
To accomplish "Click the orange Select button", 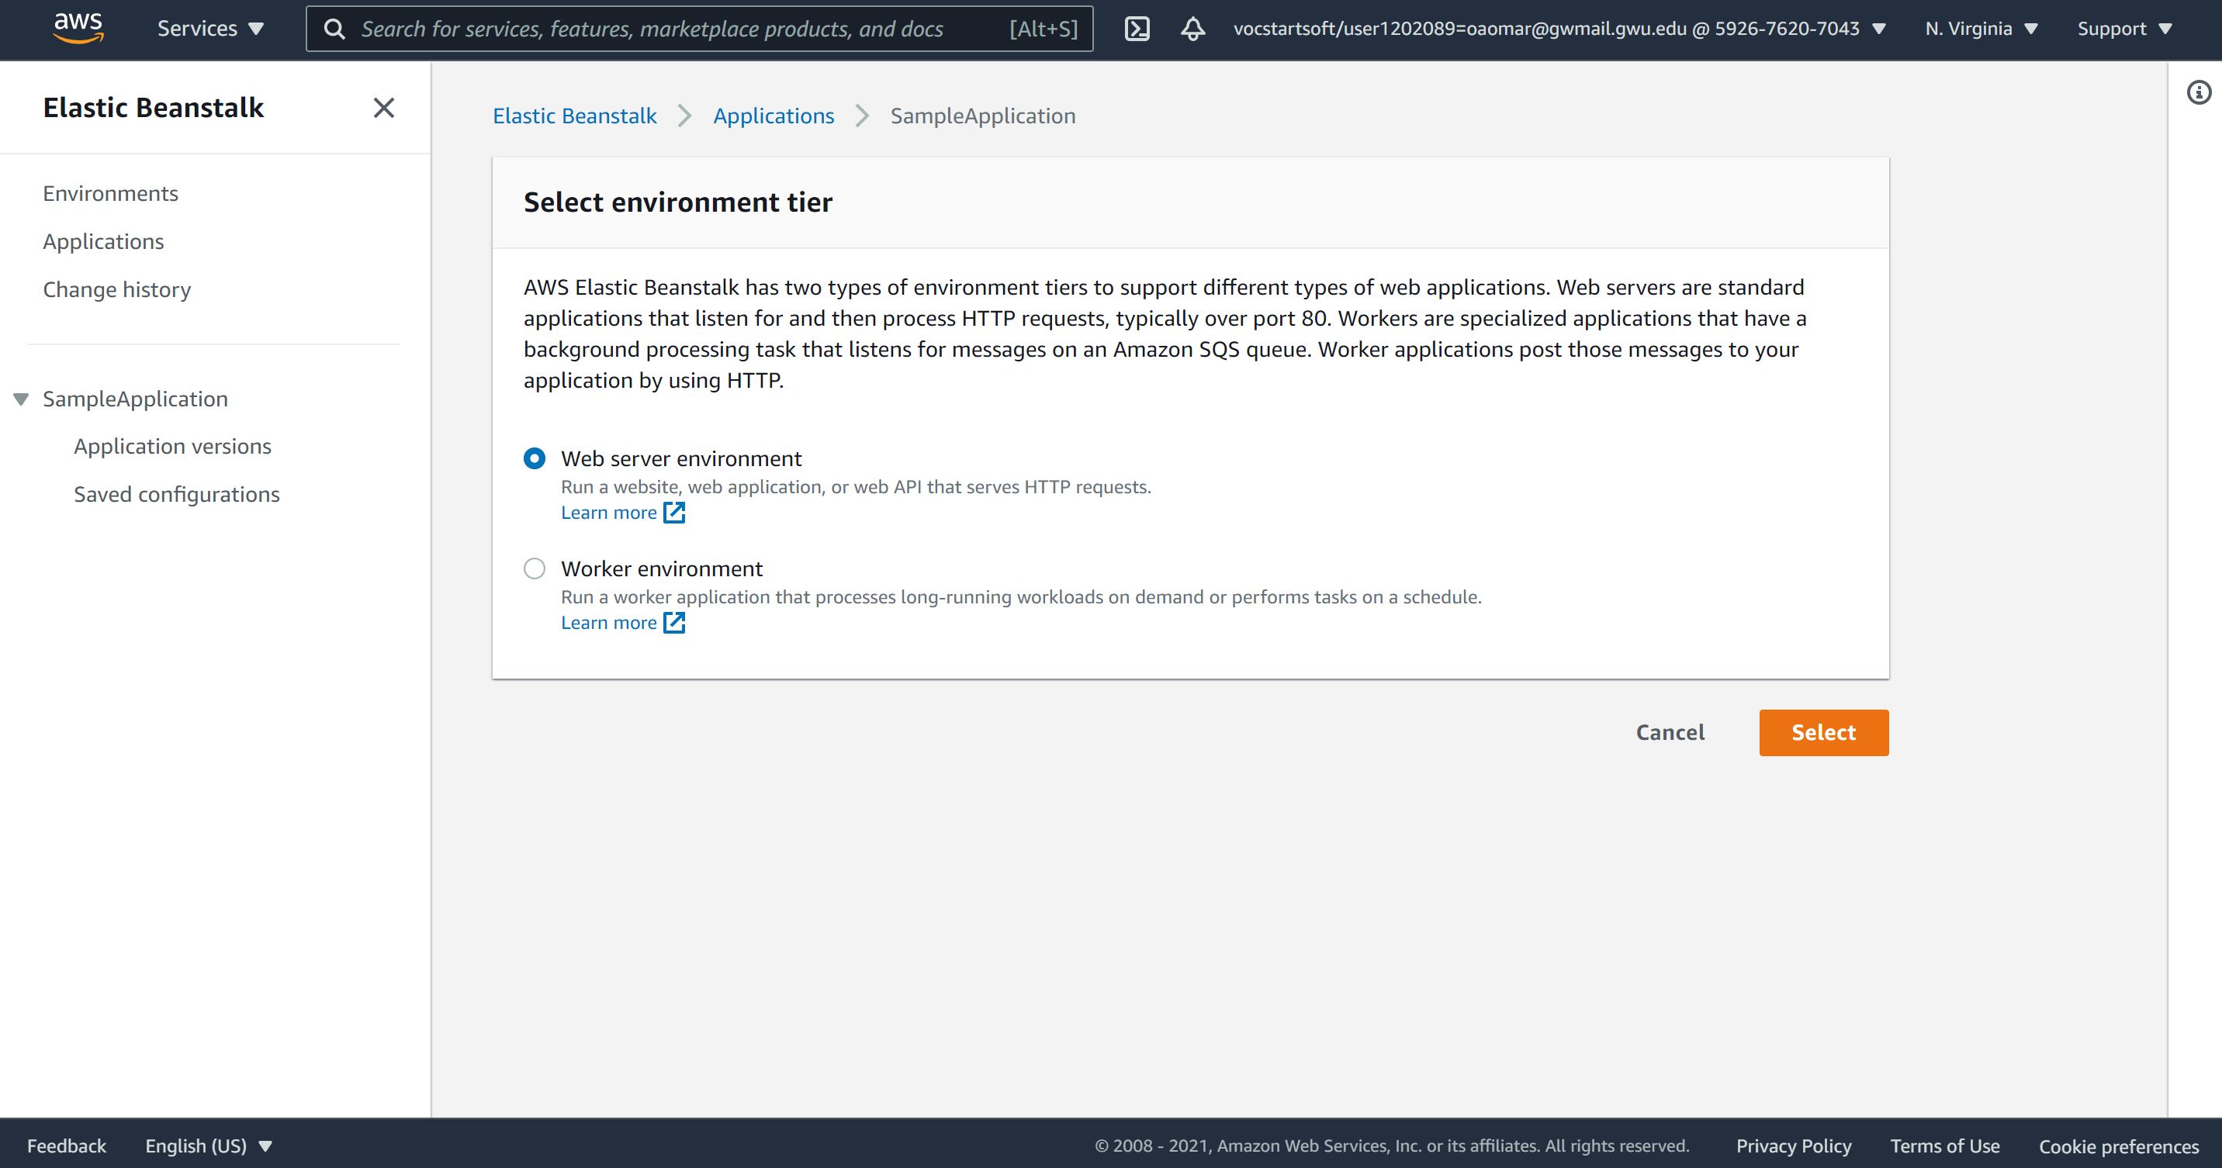I will [x=1823, y=733].
